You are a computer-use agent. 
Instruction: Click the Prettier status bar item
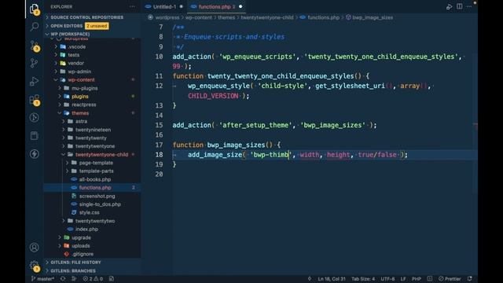(450, 279)
